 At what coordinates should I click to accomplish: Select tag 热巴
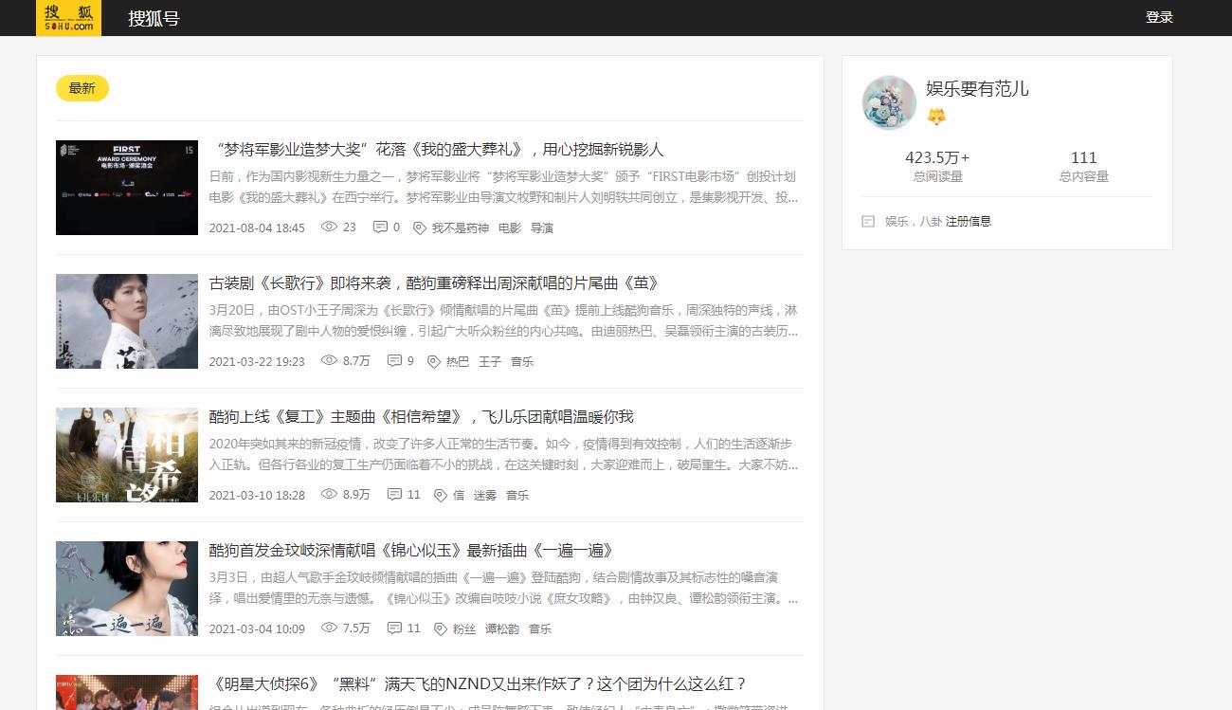[458, 362]
